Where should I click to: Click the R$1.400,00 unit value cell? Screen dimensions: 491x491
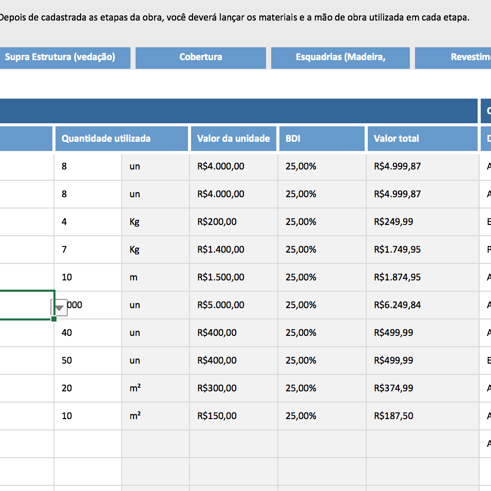point(233,250)
